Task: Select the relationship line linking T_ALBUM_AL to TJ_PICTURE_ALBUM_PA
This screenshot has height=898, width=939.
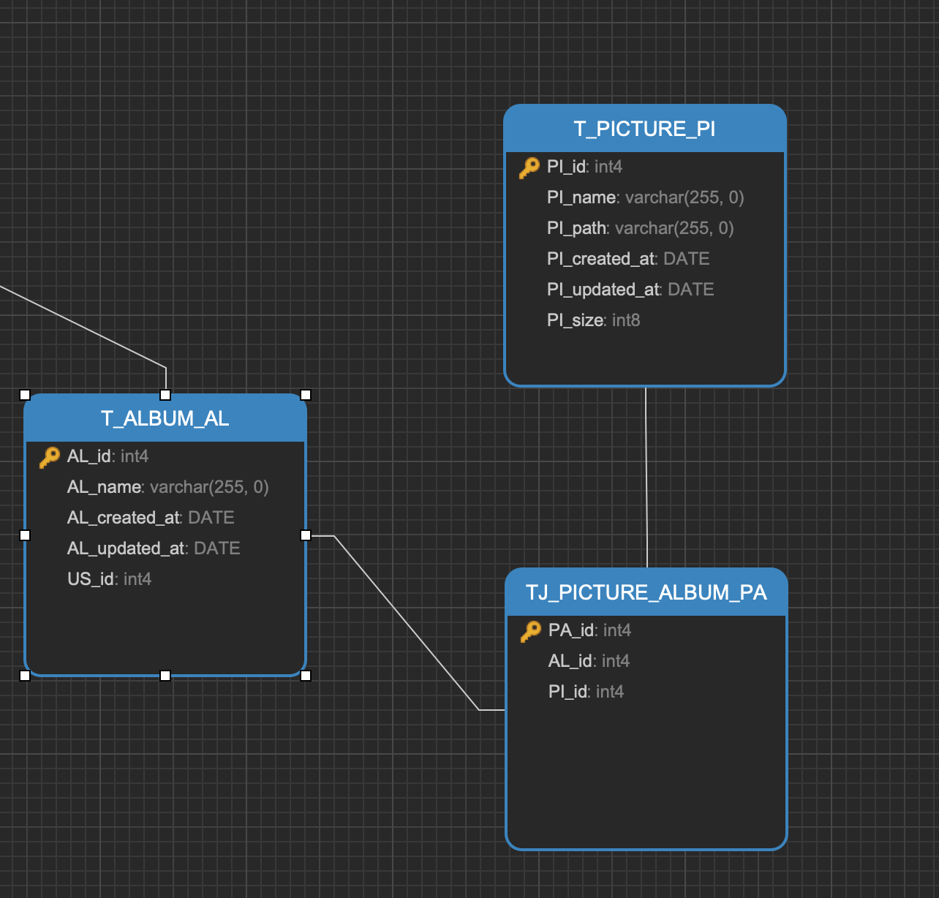Action: click(x=406, y=622)
